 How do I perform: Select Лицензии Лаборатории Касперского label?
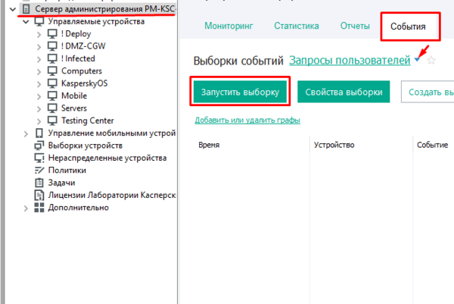112,196
